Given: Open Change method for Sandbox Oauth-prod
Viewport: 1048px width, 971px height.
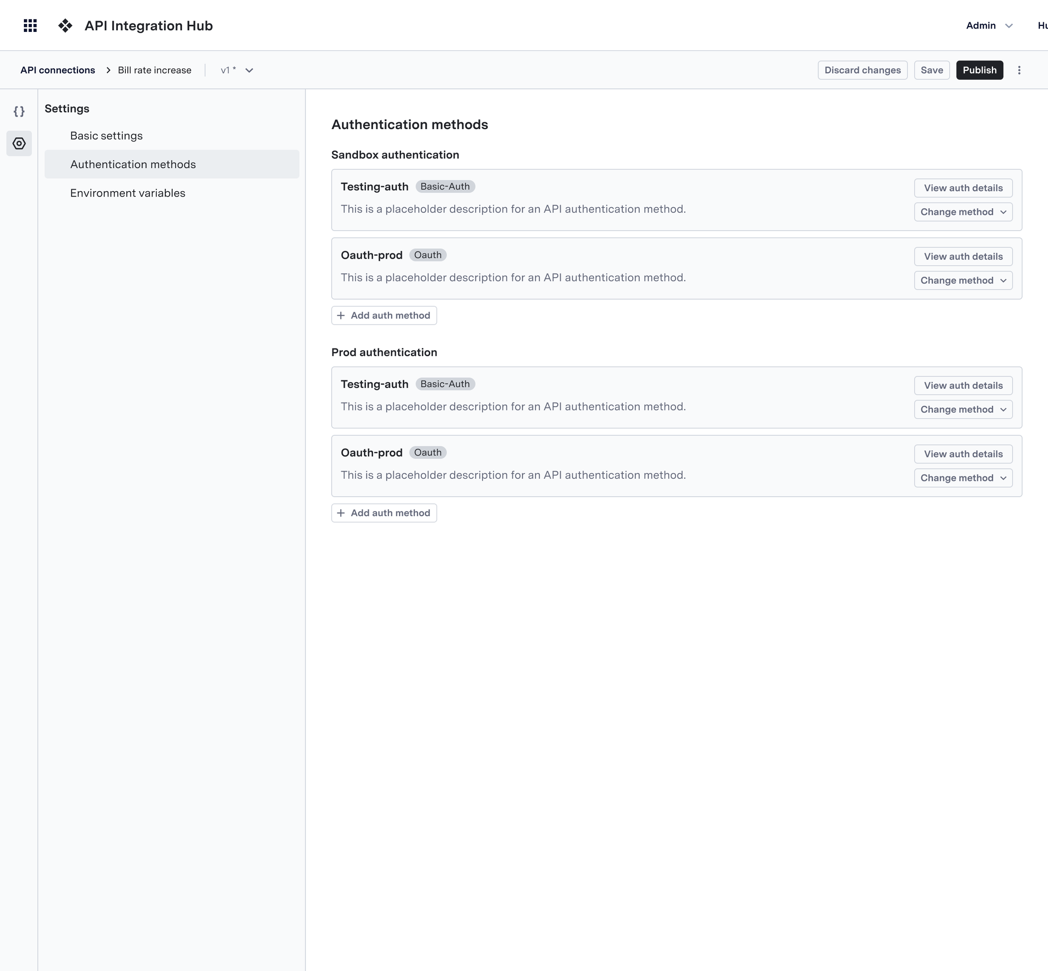Looking at the screenshot, I should (963, 280).
